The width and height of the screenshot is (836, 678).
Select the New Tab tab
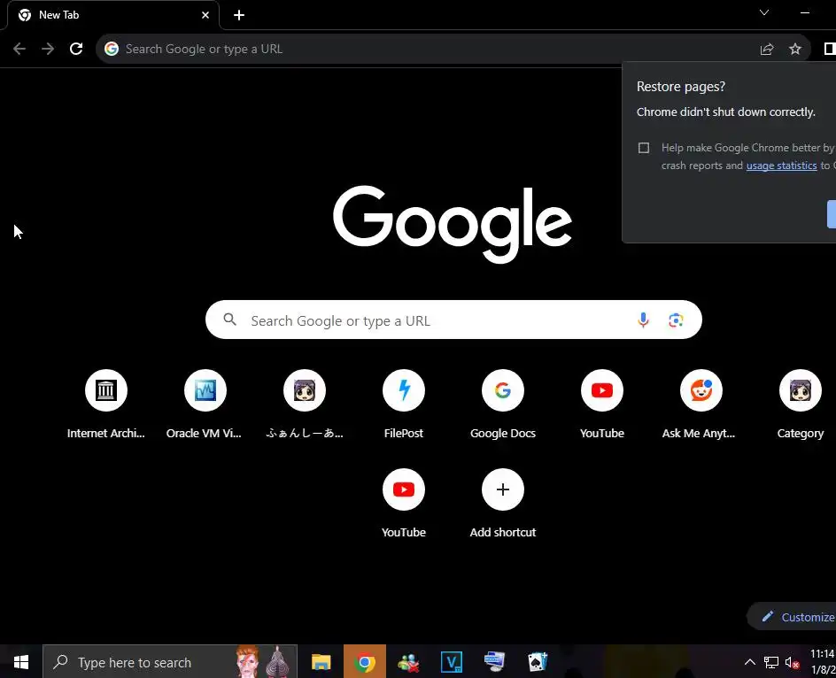point(113,15)
